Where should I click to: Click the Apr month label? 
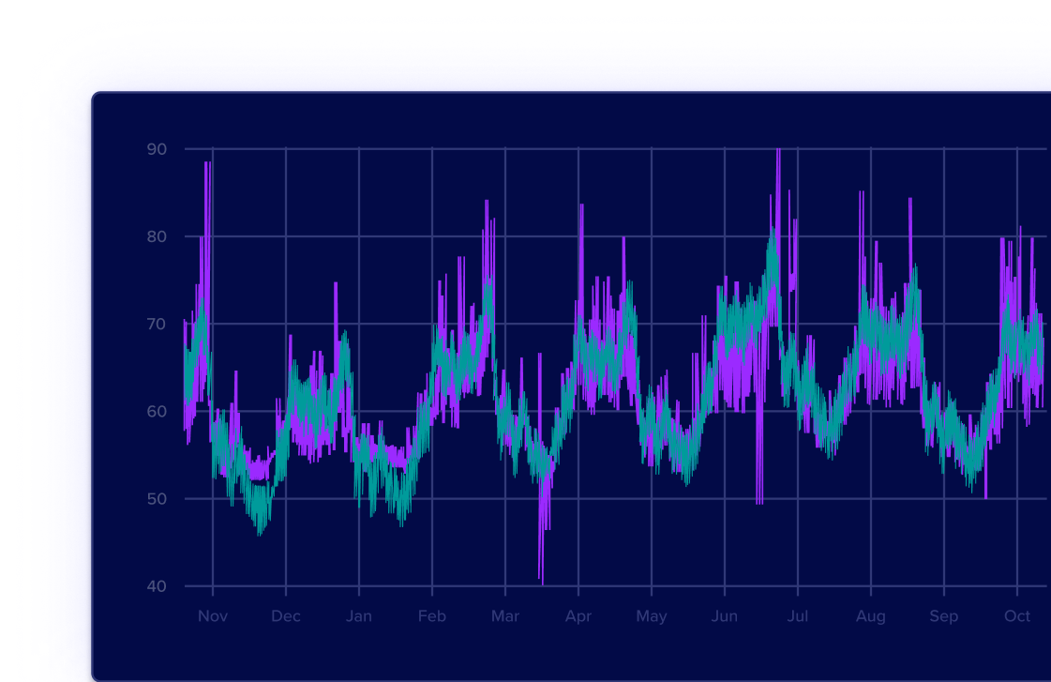[578, 617]
